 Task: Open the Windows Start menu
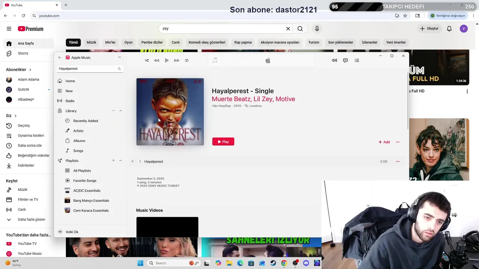click(140, 263)
